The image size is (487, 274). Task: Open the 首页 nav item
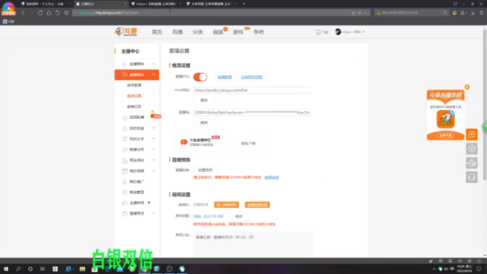[157, 32]
